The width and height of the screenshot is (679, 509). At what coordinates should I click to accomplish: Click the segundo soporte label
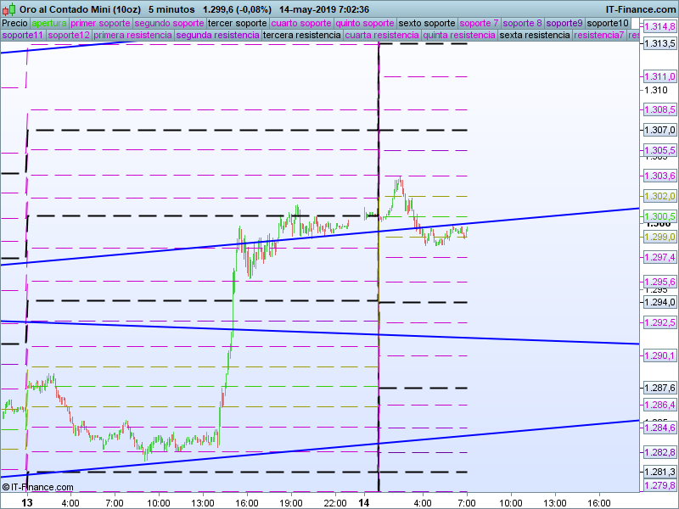tap(169, 23)
